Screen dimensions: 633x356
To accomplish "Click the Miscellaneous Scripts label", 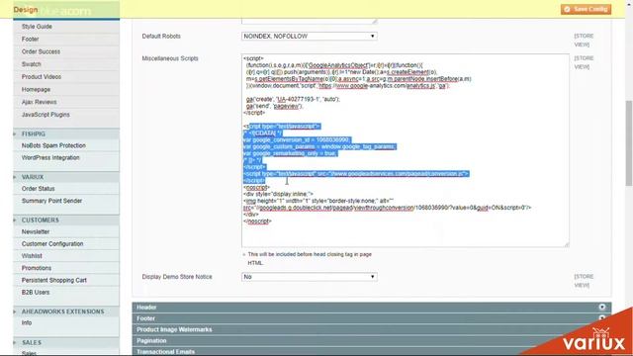I will (170, 58).
